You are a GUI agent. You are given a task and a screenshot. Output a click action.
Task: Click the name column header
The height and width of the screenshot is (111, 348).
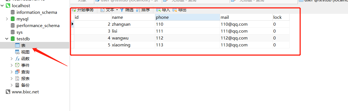pos(133,17)
